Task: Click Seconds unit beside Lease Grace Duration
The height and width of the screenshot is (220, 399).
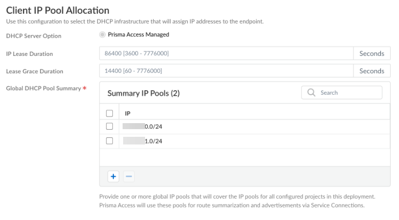Action: (x=372, y=71)
